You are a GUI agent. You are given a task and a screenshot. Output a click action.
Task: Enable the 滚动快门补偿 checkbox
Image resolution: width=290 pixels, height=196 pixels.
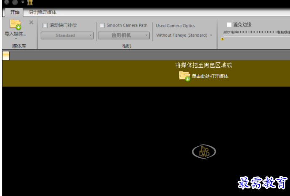(x=45, y=26)
